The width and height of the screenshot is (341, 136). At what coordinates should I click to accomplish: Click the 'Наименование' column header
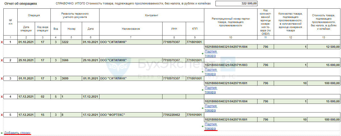pyautogui.click(x=131, y=29)
